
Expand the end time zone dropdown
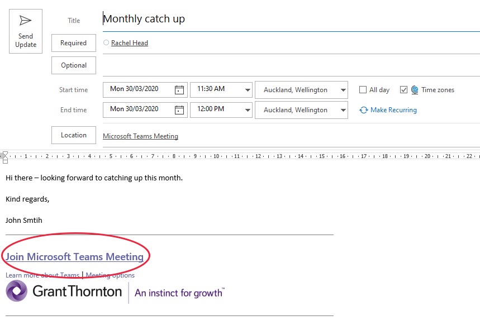pyautogui.click(x=343, y=110)
